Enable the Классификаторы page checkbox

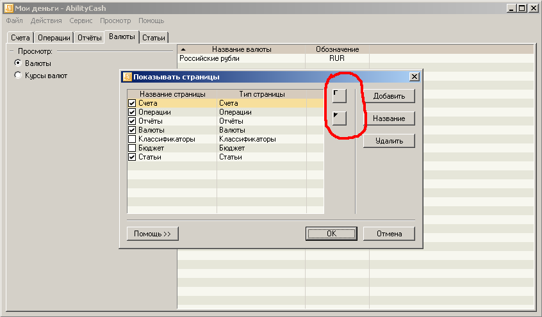(x=132, y=139)
